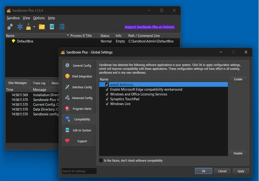Click the Advanced Config gears icon
Image resolution: width=259 pixels, height=181 pixels.
[x=68, y=97]
